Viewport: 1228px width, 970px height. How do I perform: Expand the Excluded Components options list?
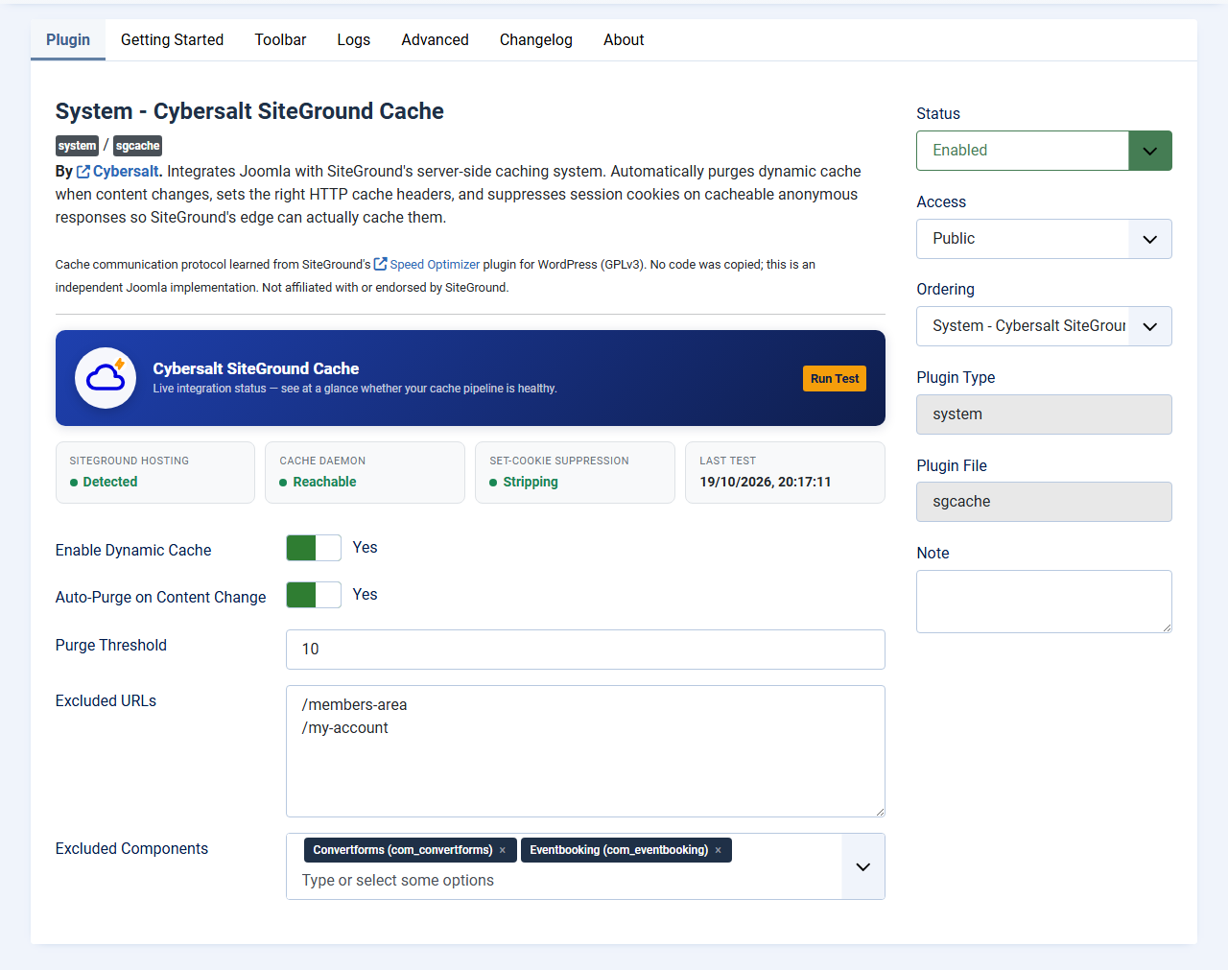point(862,866)
